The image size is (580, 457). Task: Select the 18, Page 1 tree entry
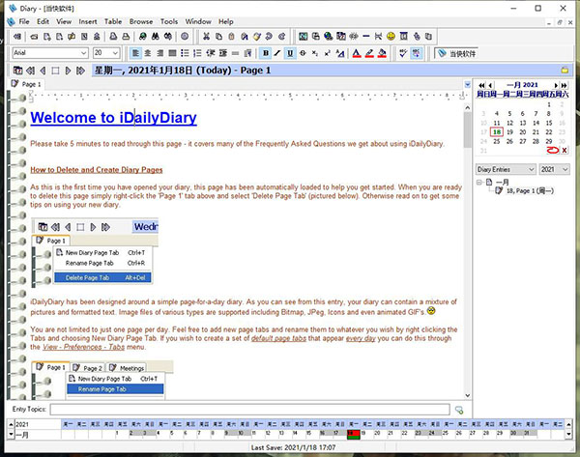[531, 190]
